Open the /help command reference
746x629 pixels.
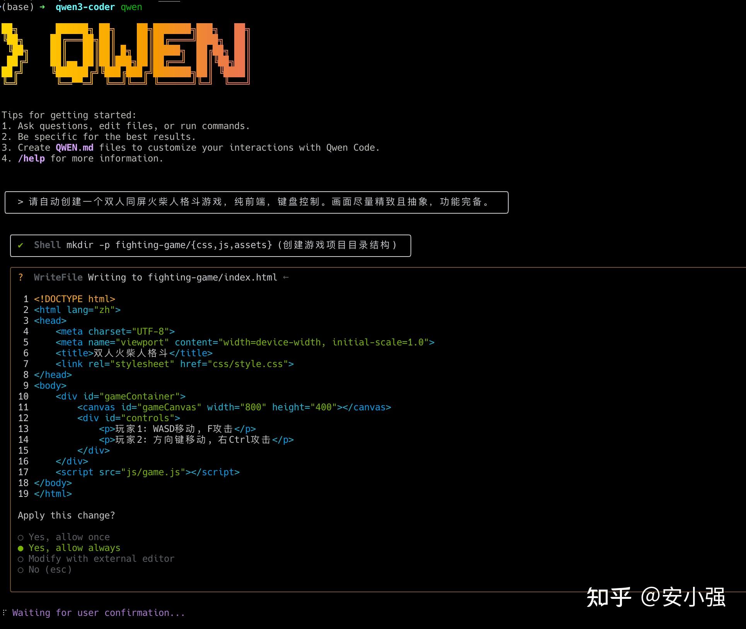point(32,158)
